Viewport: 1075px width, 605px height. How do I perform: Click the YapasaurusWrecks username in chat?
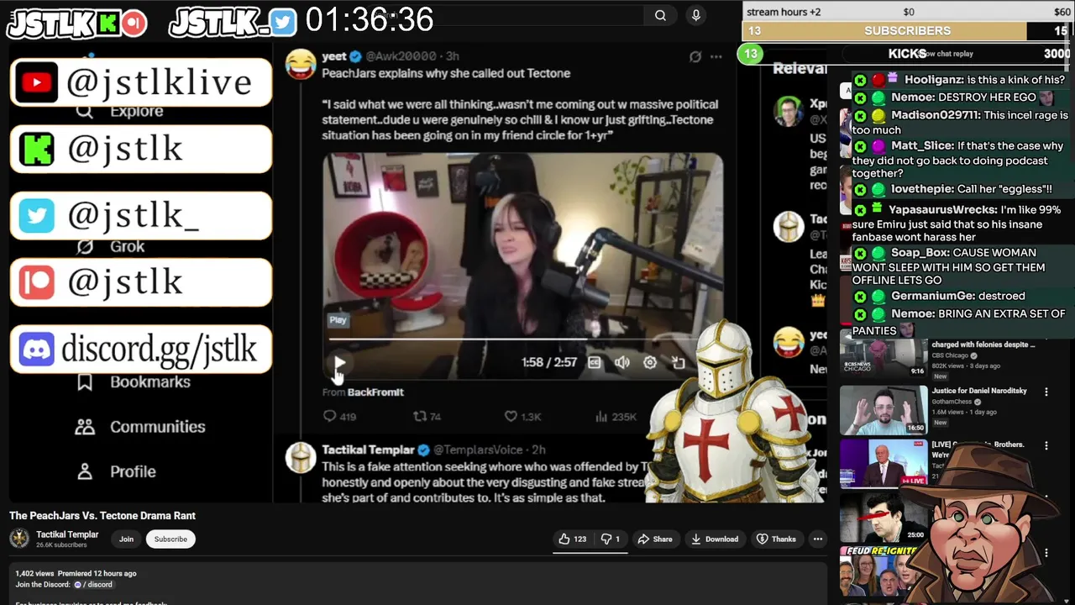coord(943,210)
